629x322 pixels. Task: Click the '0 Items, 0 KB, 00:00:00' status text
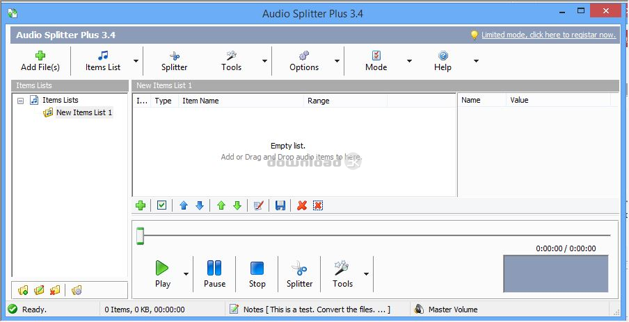pyautogui.click(x=145, y=310)
